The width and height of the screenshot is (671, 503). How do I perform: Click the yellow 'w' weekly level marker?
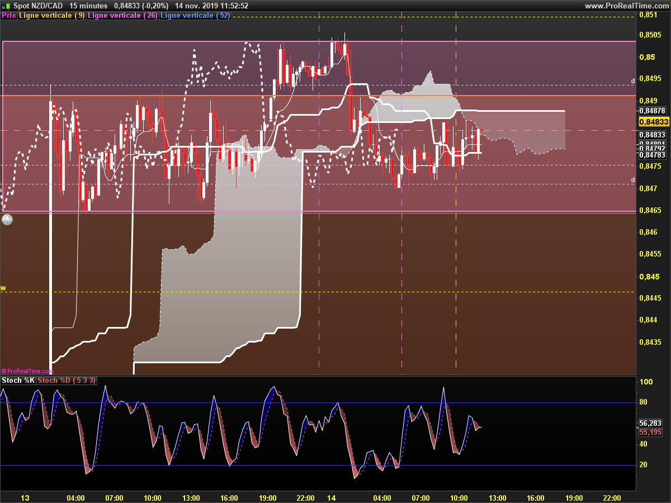pos(3,288)
